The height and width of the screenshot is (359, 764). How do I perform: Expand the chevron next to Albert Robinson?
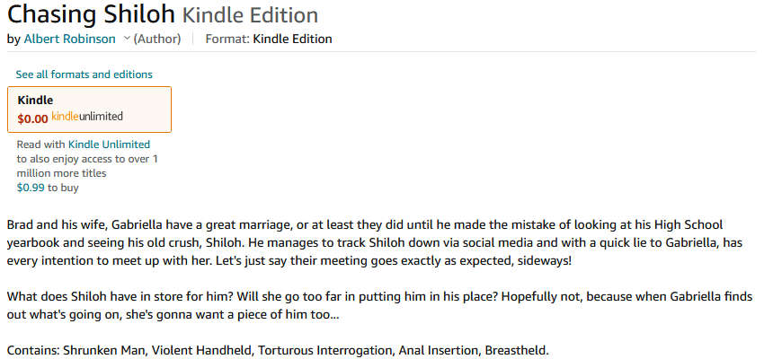[x=127, y=39]
